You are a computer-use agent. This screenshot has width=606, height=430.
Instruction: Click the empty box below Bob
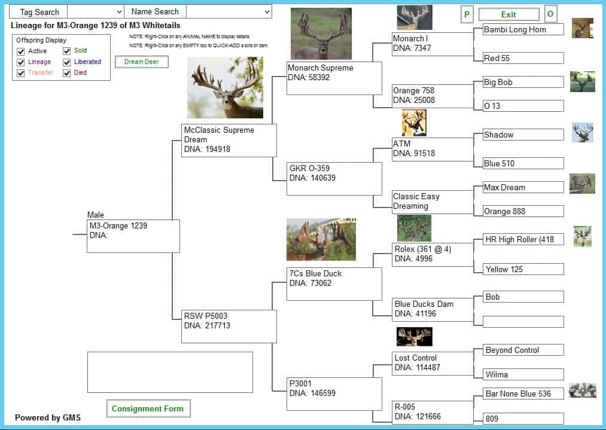523,322
